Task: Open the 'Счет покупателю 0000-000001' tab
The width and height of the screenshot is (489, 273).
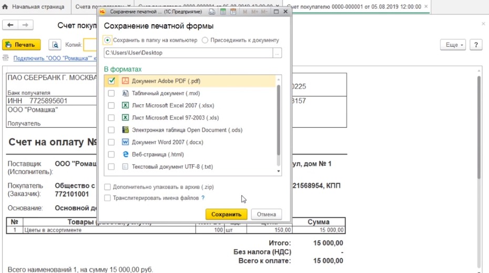Action: click(356, 7)
